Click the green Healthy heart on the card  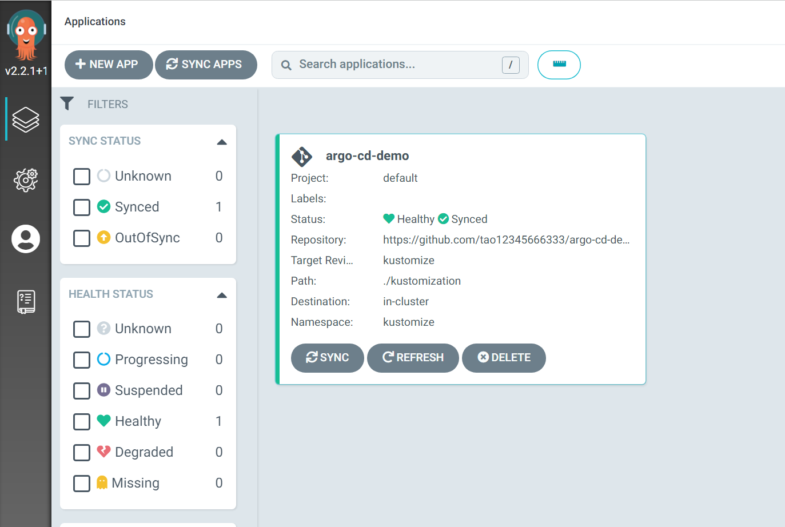coord(389,218)
